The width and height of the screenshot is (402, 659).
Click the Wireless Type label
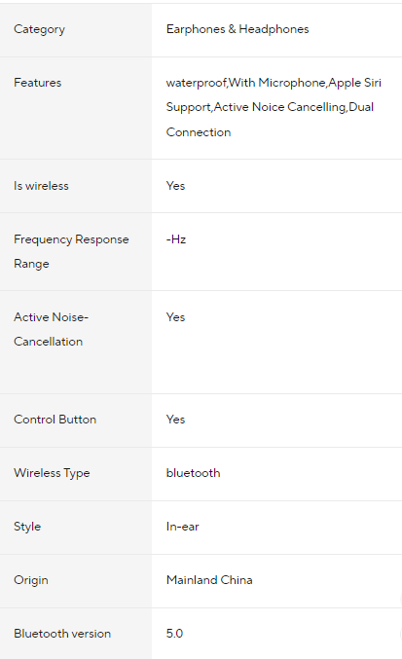(x=52, y=473)
